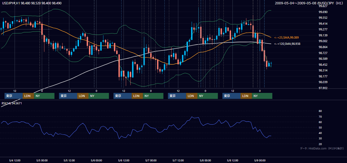The height and width of the screenshot is (163, 347).
Task: Select the 5/6 12:00 time axis label
Action: (x=124, y=160)
